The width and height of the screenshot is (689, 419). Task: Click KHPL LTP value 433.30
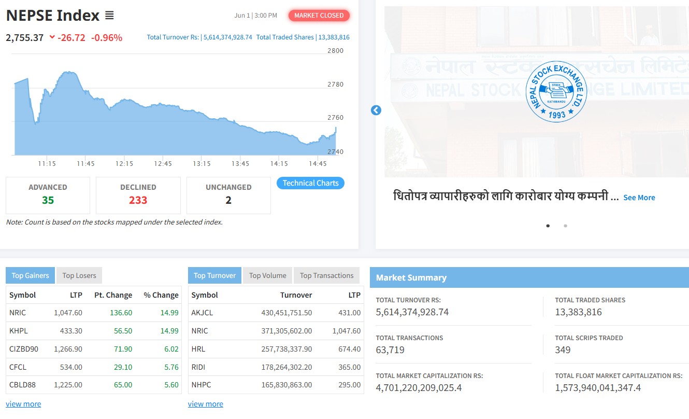point(71,331)
